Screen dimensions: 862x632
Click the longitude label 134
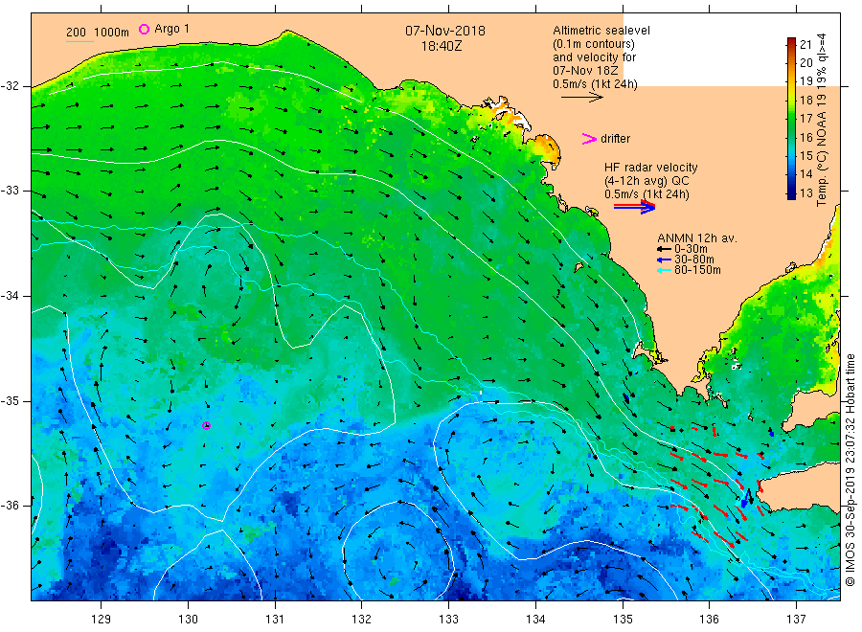(535, 620)
